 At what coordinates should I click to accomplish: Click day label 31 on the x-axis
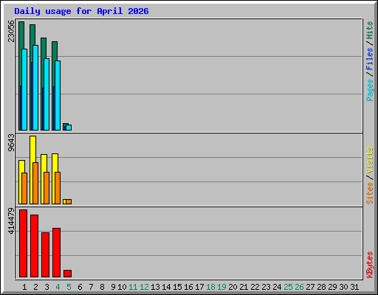click(x=354, y=287)
